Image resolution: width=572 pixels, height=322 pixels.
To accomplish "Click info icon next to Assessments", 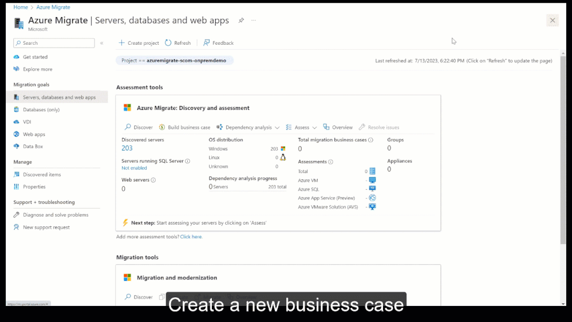I will (x=330, y=162).
